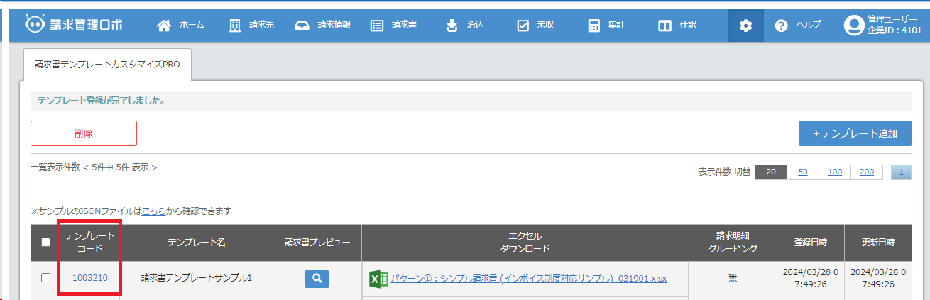Check the row checkbox for template 1003210
This screenshot has height=300, width=930.
click(46, 278)
